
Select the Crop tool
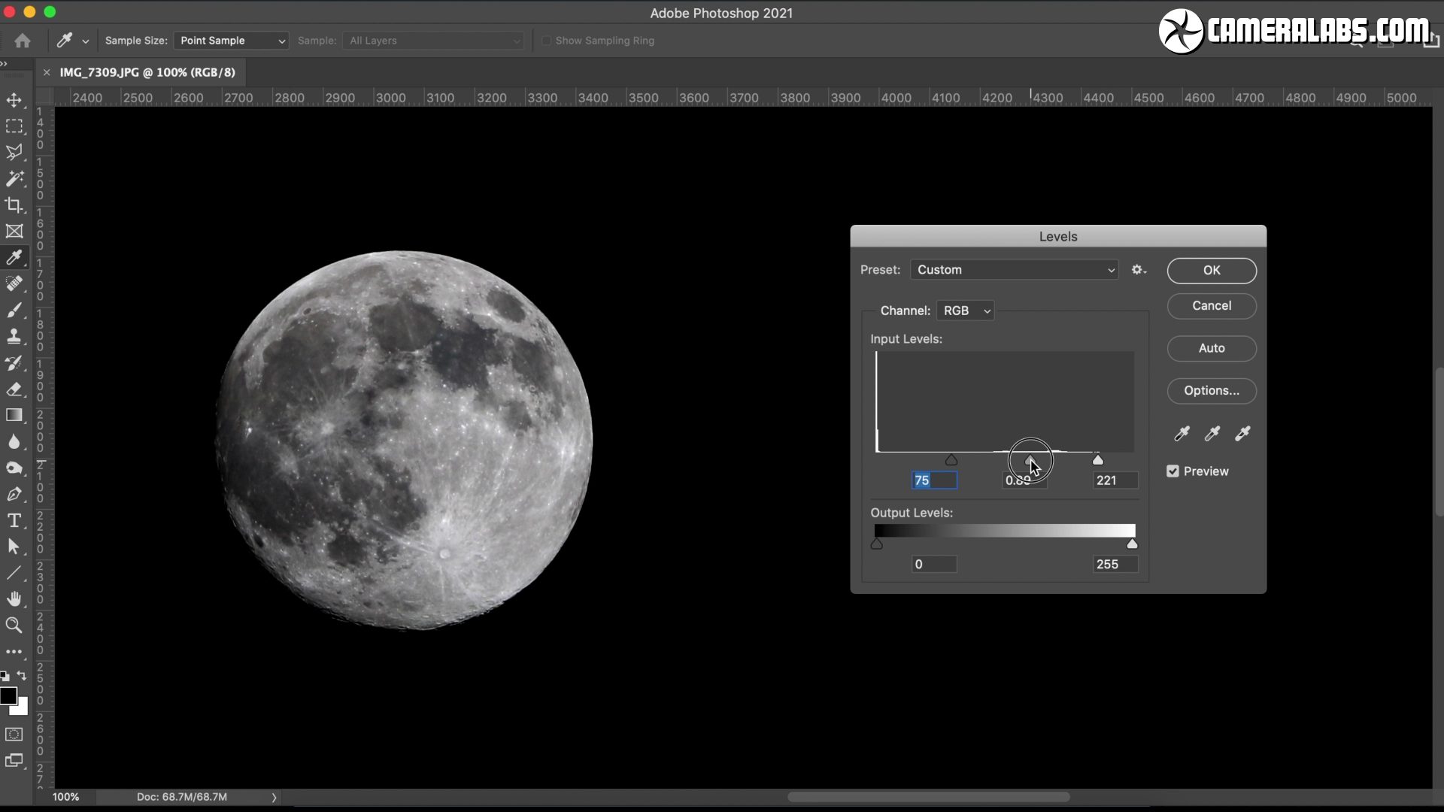pyautogui.click(x=15, y=205)
